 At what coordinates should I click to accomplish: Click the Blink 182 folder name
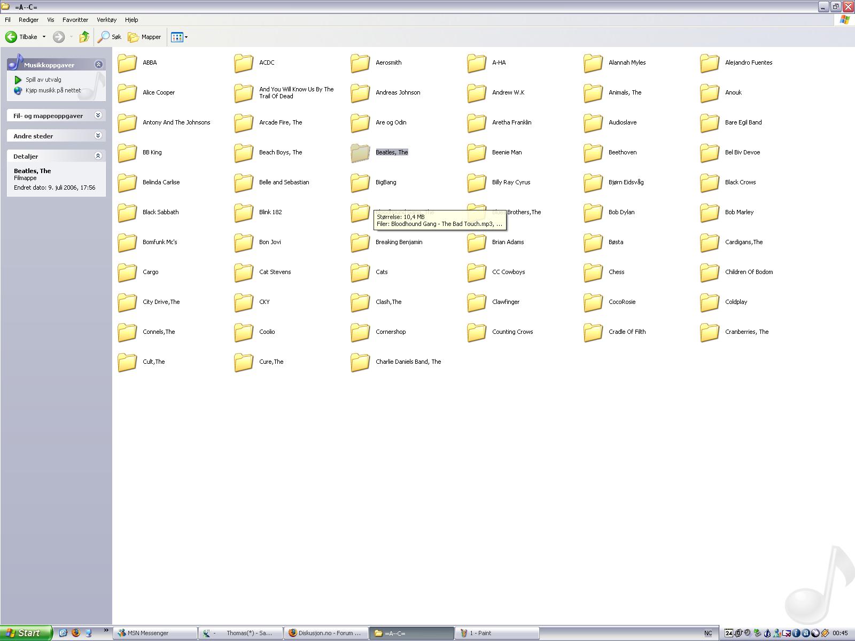(270, 212)
